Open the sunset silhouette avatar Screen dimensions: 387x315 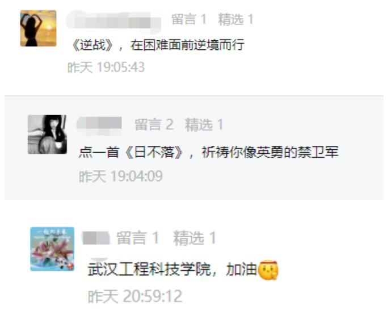tap(38, 28)
